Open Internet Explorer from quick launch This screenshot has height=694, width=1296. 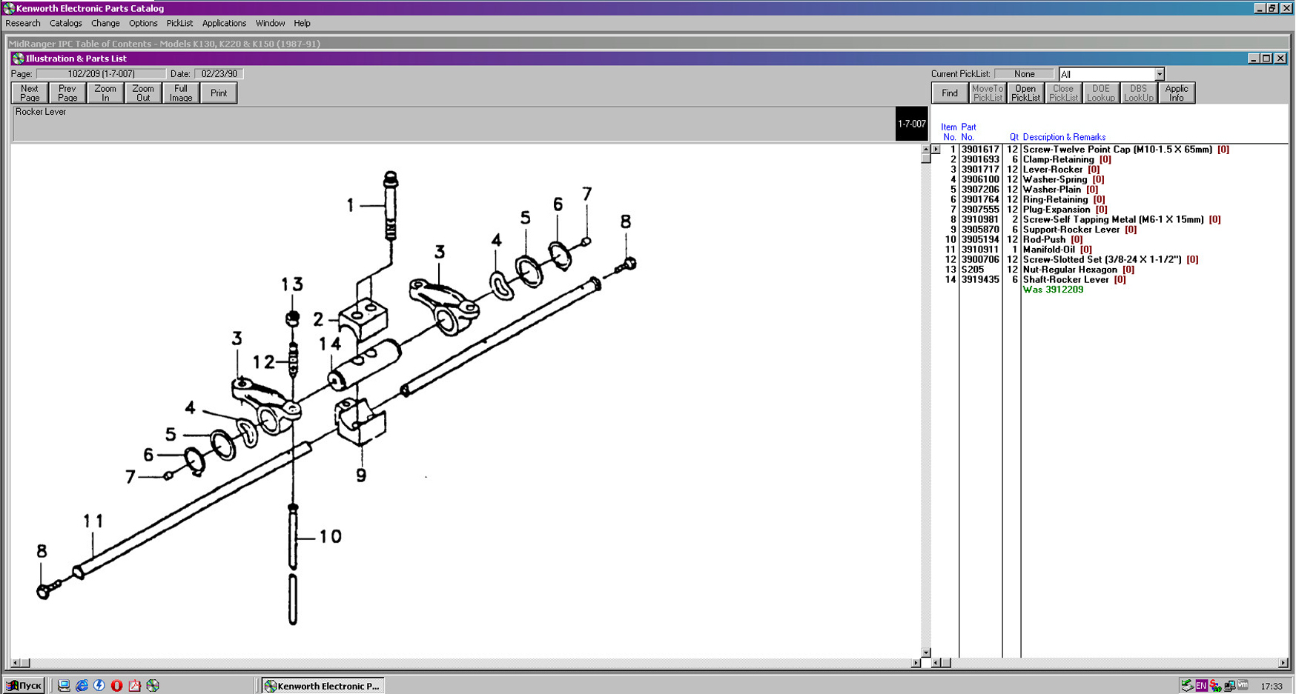(82, 686)
